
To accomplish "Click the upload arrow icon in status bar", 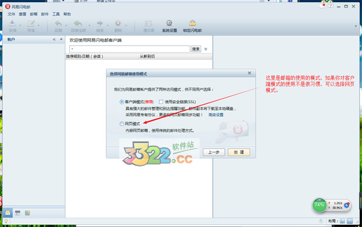I will coord(321,221).
